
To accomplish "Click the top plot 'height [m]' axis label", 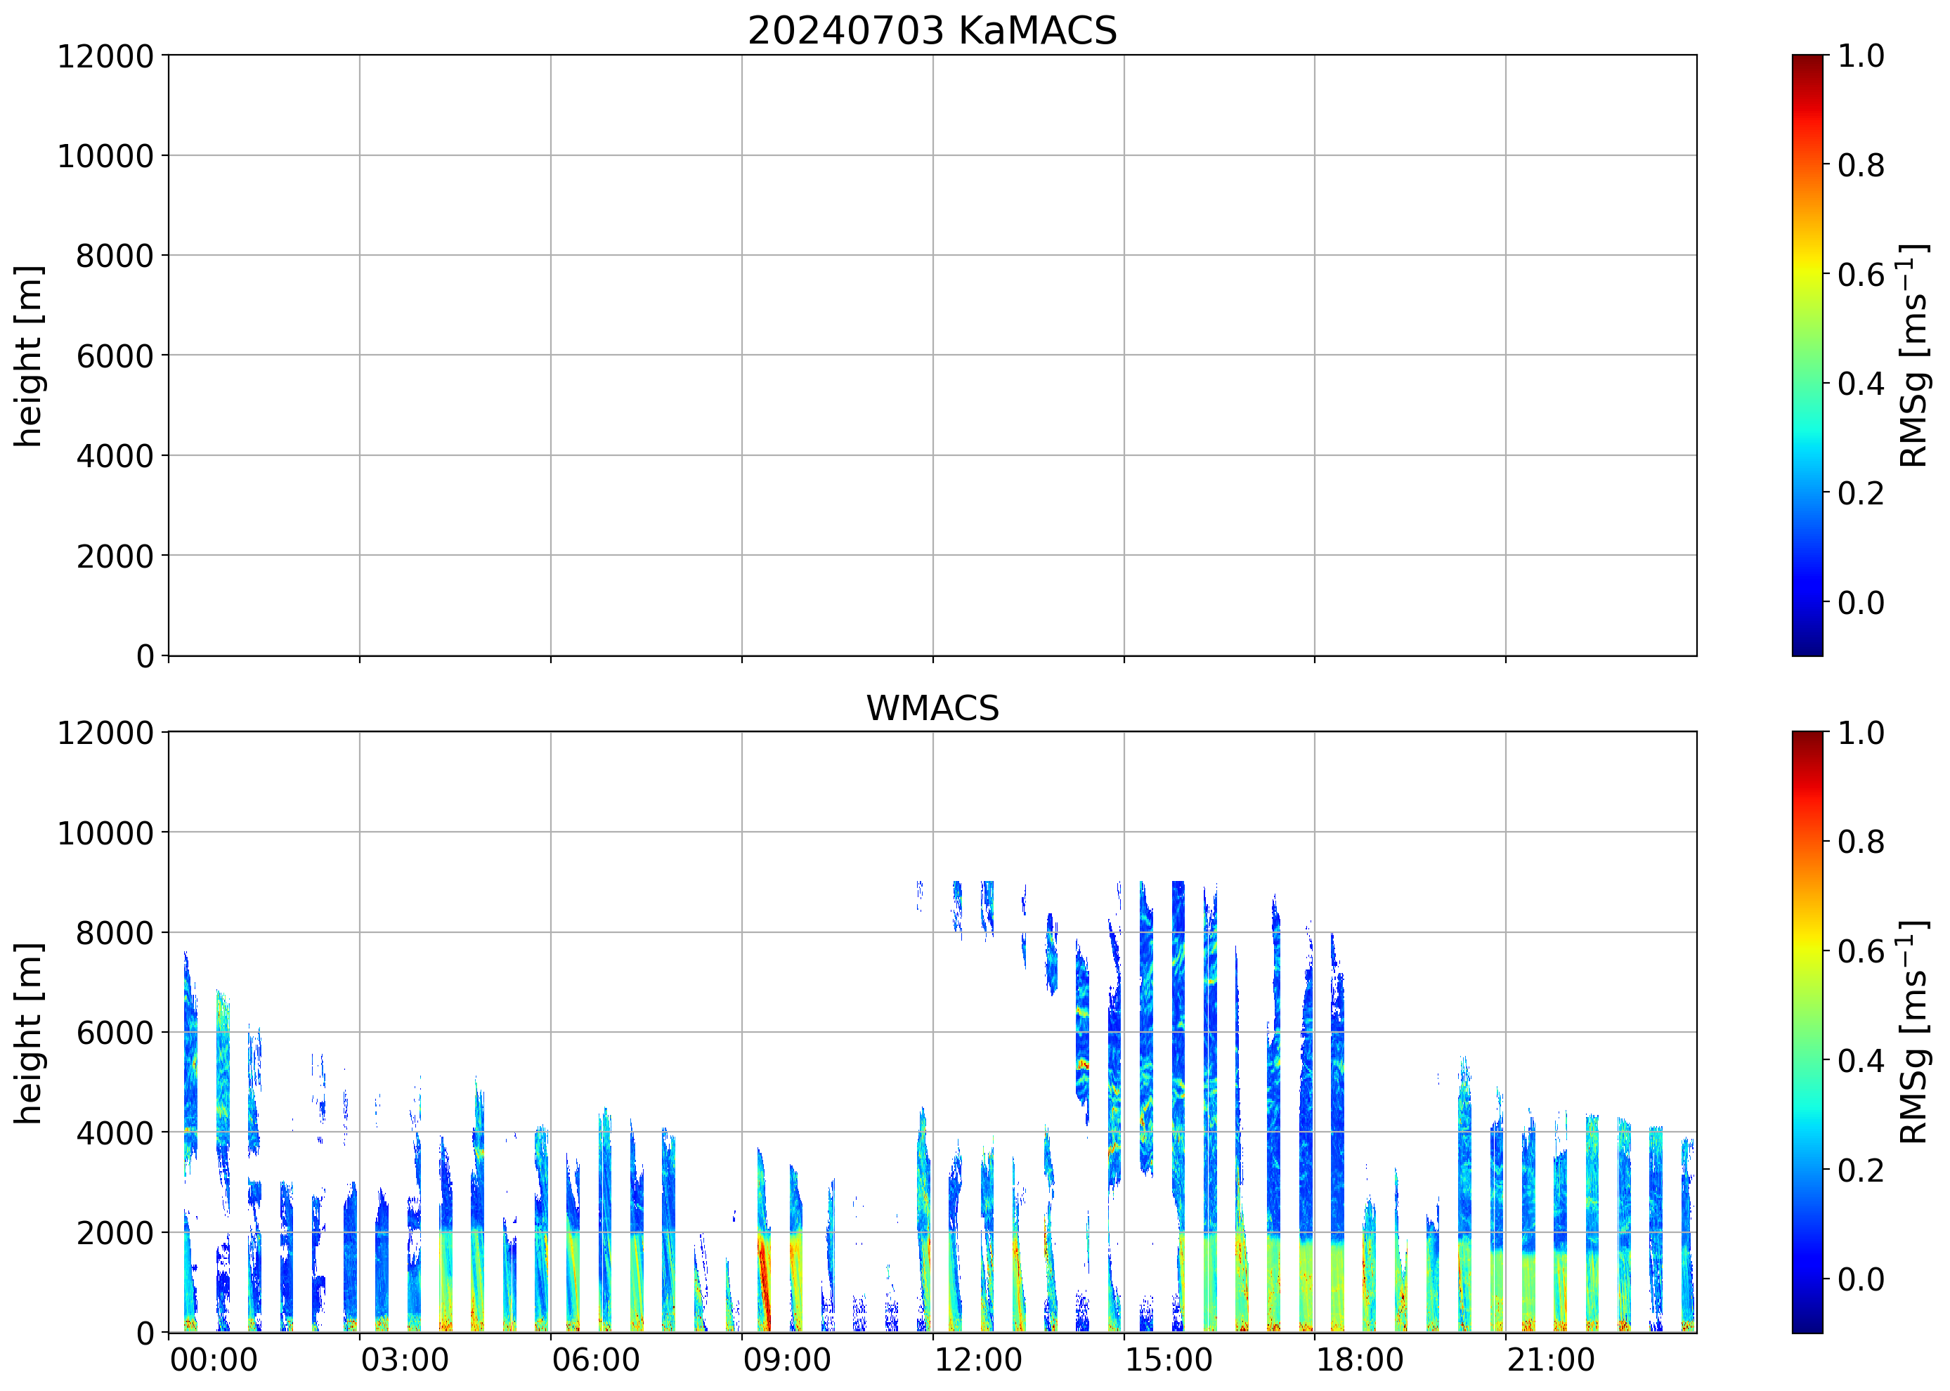I will pyautogui.click(x=28, y=355).
